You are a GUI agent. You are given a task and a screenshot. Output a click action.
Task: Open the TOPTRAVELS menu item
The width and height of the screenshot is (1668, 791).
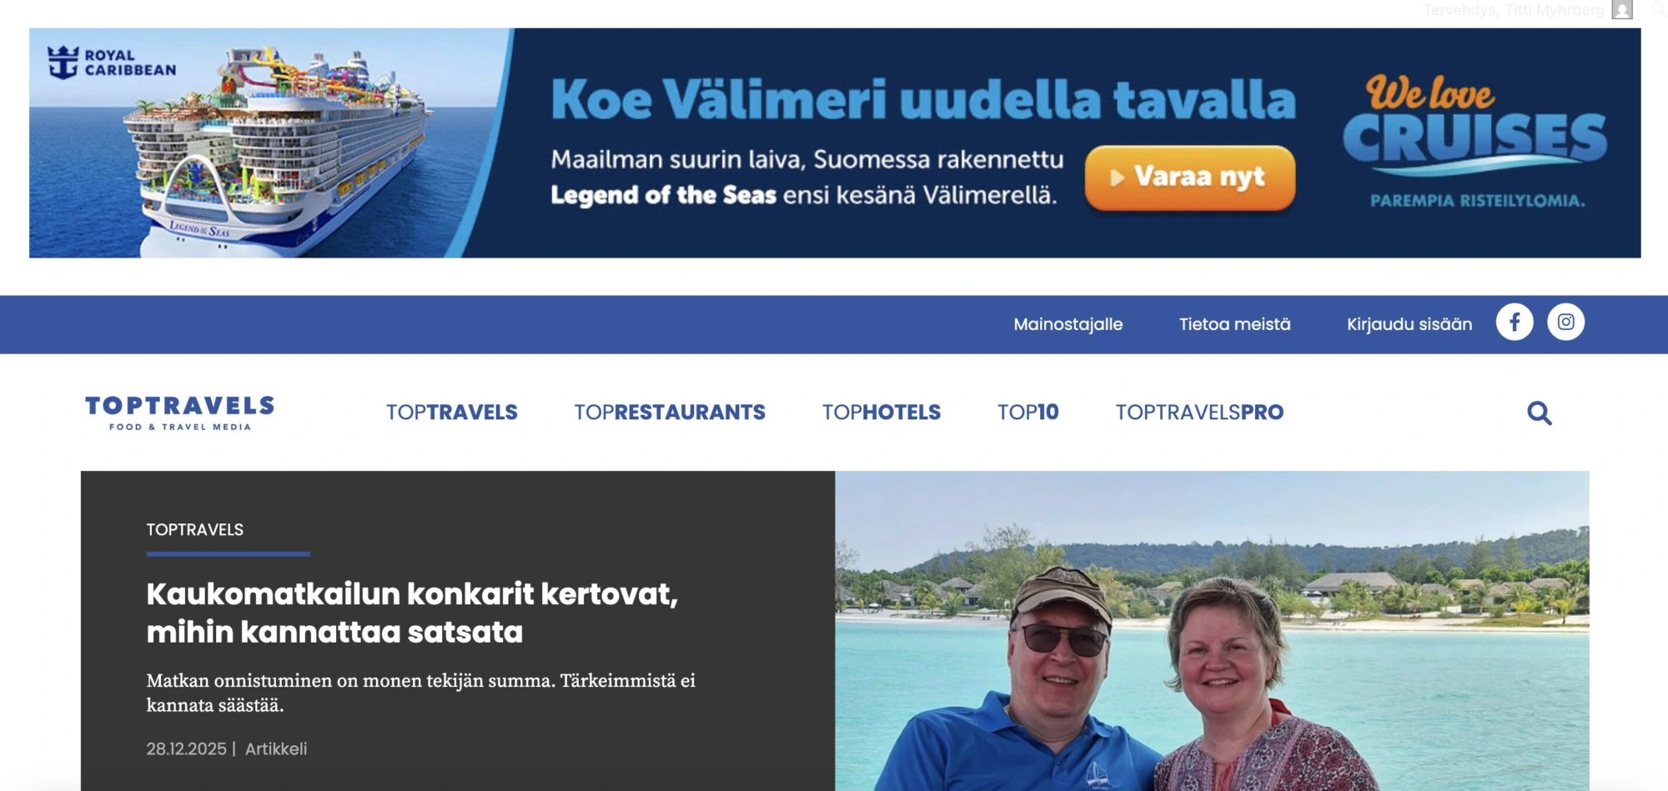click(452, 413)
